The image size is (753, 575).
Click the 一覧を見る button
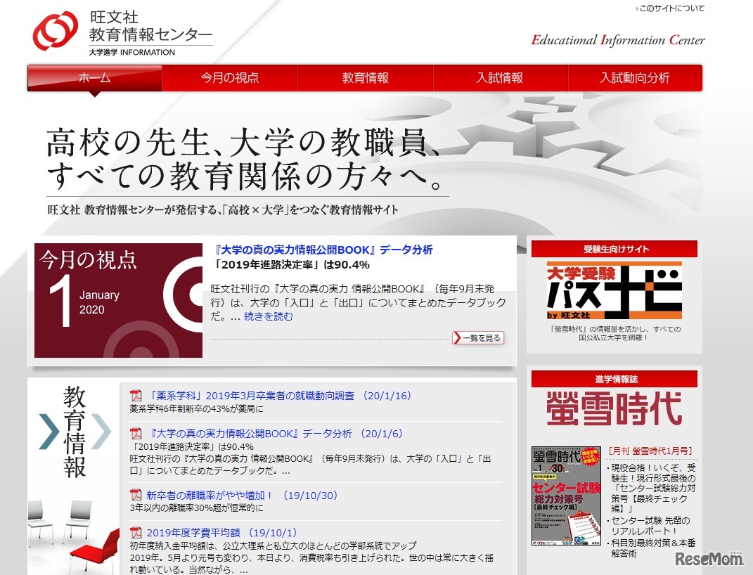click(x=478, y=338)
